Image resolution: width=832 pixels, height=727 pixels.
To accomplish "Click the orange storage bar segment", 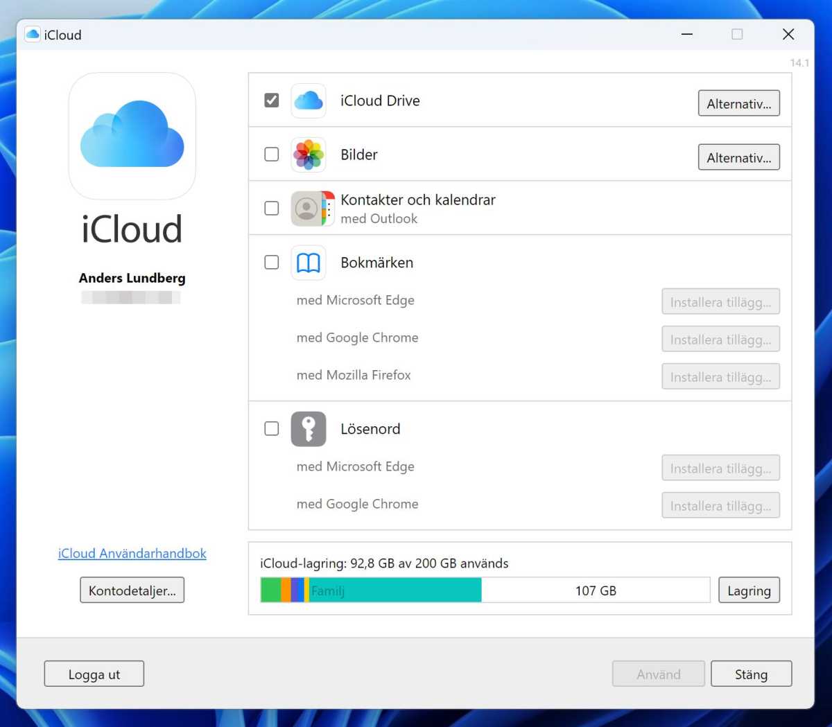I will point(286,590).
